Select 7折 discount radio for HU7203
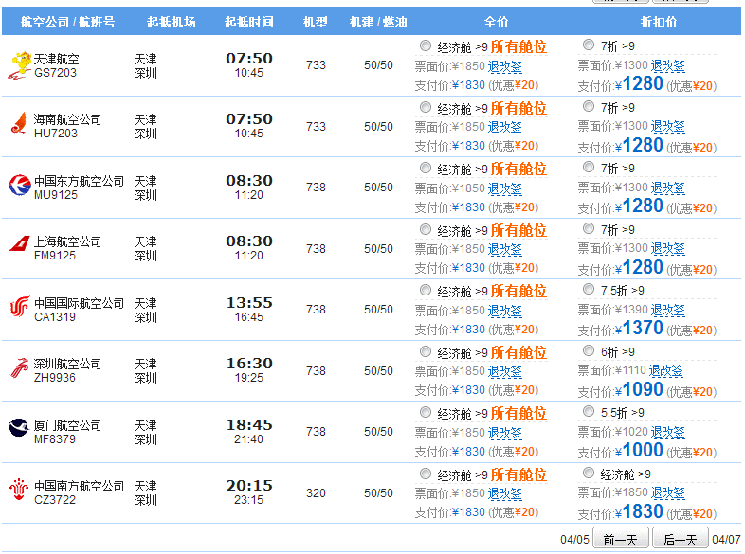This screenshot has width=745, height=554. 589,106
